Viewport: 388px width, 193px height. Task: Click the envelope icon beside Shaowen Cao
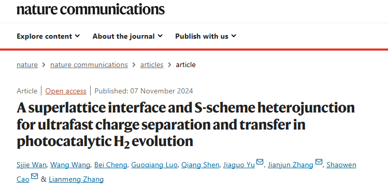(34, 176)
